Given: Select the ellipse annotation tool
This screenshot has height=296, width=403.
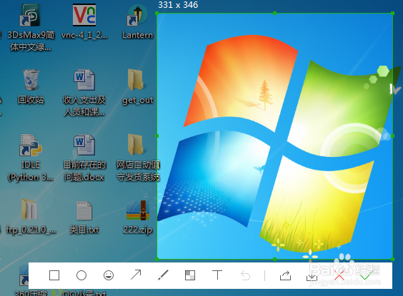Looking at the screenshot, I should [x=81, y=275].
